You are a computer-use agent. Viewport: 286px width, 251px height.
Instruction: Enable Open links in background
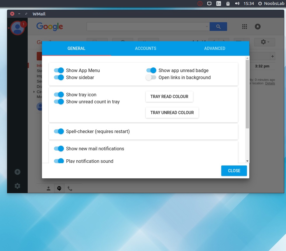151,77
